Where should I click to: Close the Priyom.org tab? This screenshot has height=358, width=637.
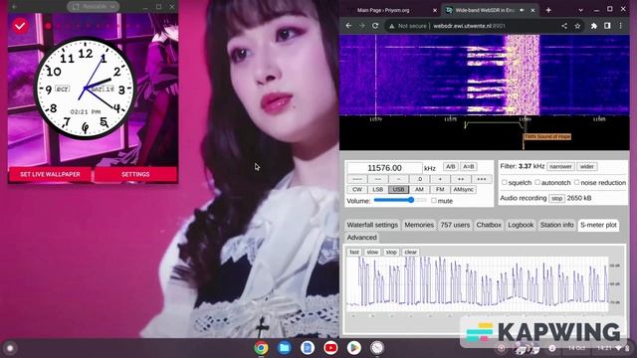(x=435, y=10)
